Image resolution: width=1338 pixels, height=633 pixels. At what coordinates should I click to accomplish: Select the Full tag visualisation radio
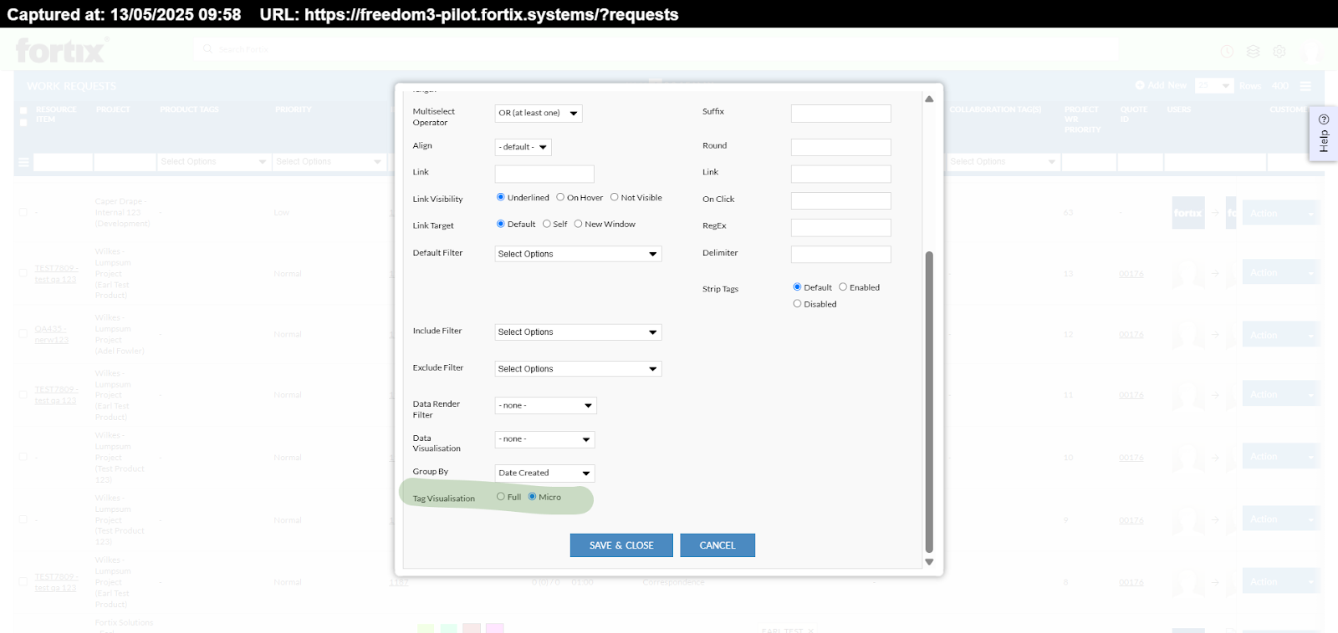tap(501, 497)
